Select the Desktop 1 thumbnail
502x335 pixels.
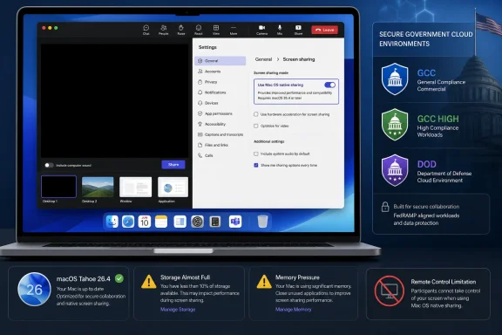click(58, 187)
